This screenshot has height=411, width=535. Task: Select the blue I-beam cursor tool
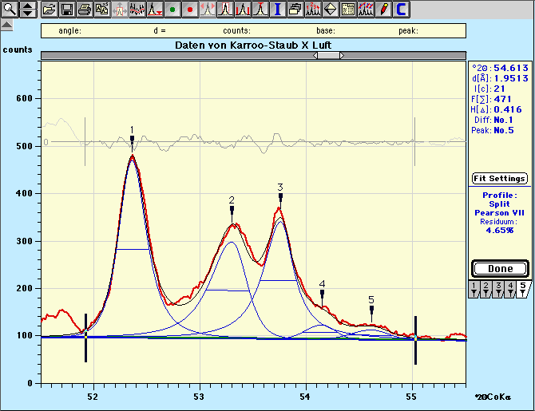[277, 10]
